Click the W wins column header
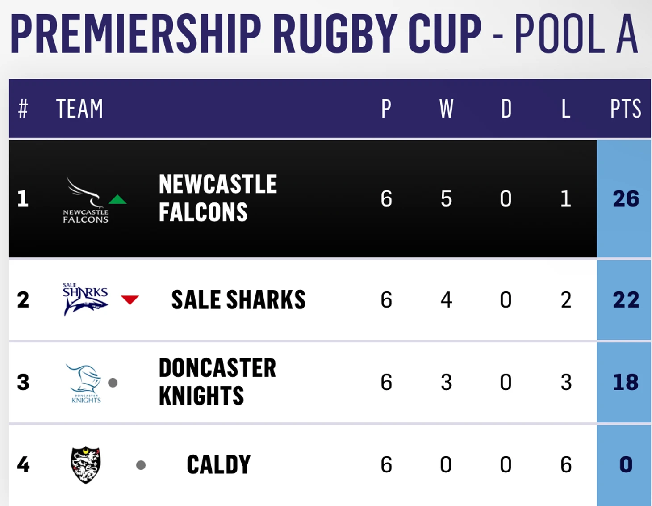Viewport: 652px width, 506px height. (446, 109)
